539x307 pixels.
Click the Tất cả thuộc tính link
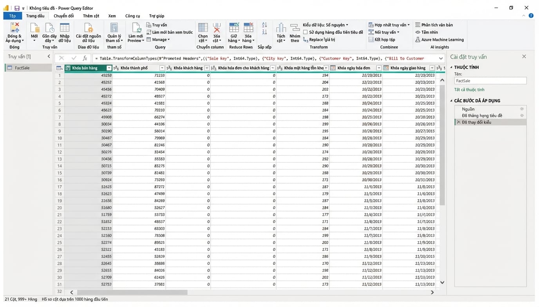coord(469,90)
